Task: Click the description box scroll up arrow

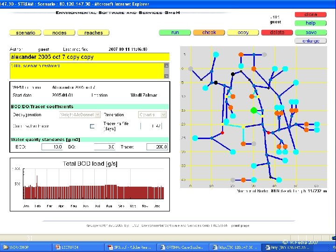Action: pyautogui.click(x=167, y=66)
